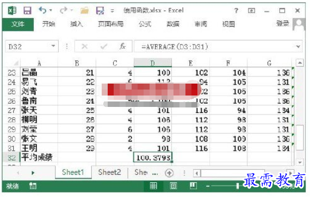Click the macro recording status icon

33,186
